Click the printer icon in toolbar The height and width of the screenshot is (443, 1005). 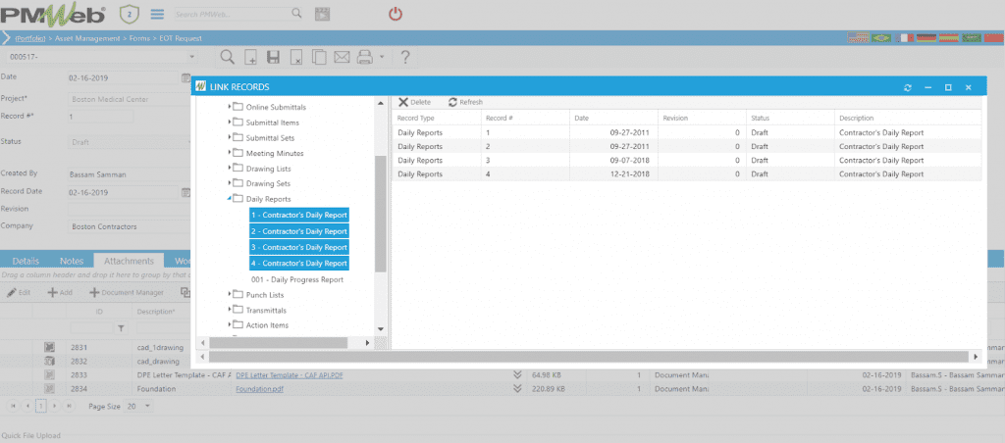point(365,57)
